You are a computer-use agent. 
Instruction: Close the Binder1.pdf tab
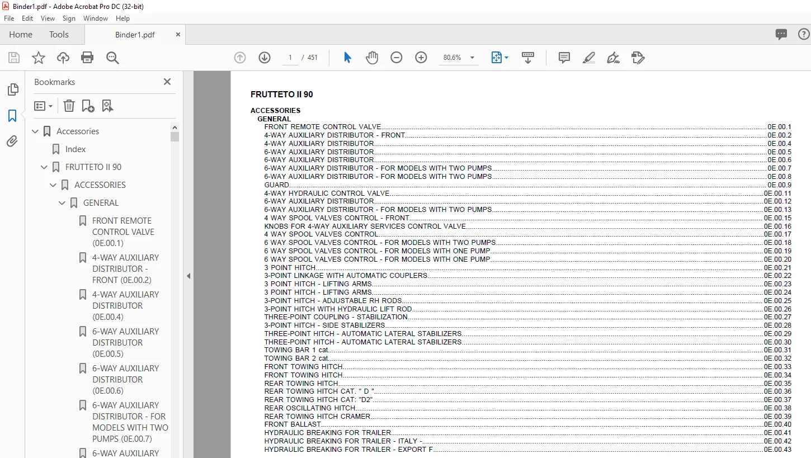pyautogui.click(x=178, y=35)
